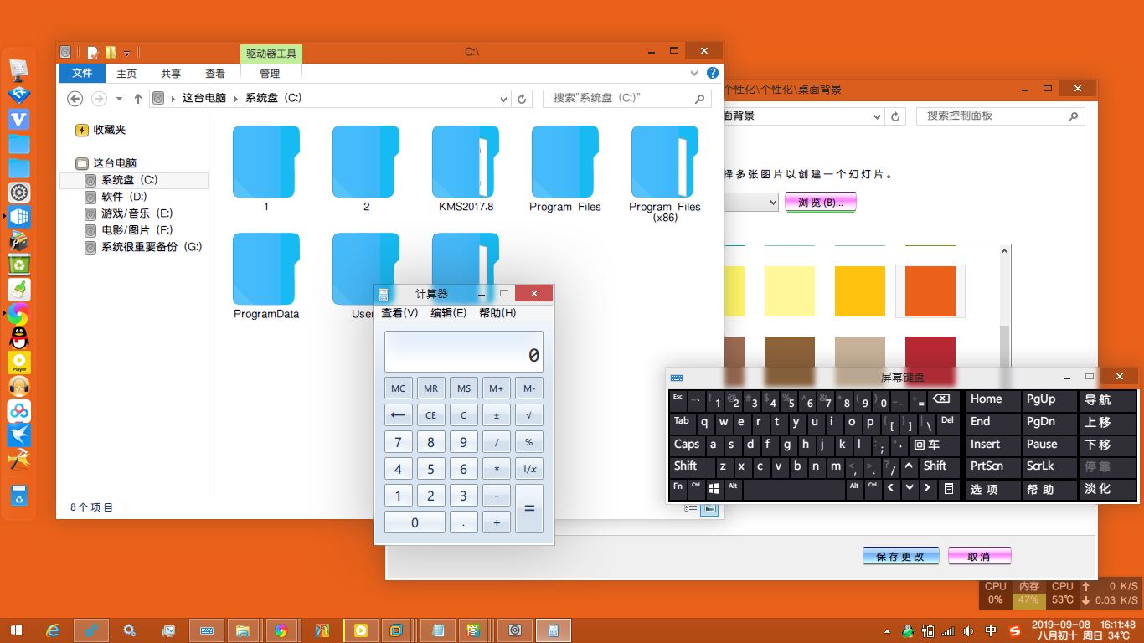The height and width of the screenshot is (643, 1144).
Task: Toggle Caps key on the on-screen keyboard
Action: click(x=686, y=445)
